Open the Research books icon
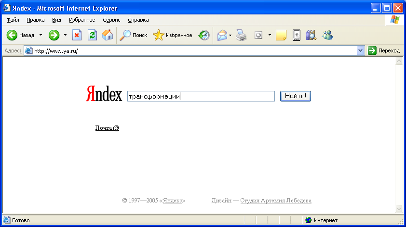406x227 pixels. (311, 35)
